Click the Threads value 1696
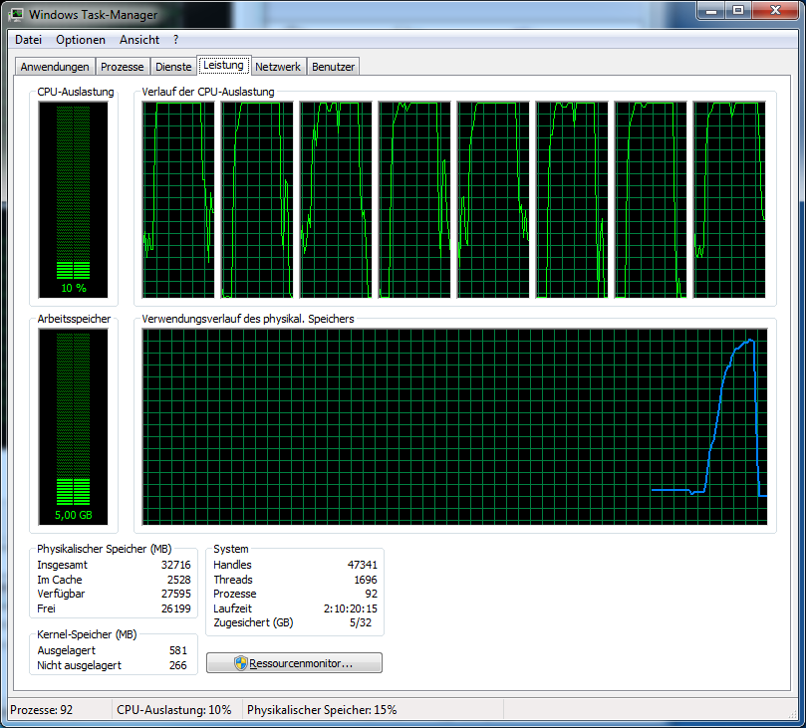Viewport: 806px width, 728px height. 366,580
